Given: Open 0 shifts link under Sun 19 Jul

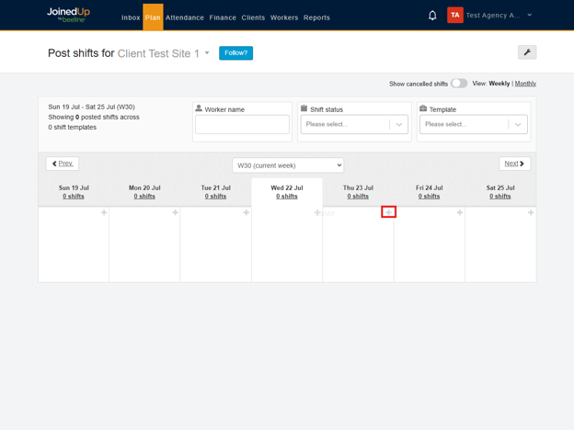Looking at the screenshot, I should pos(74,196).
